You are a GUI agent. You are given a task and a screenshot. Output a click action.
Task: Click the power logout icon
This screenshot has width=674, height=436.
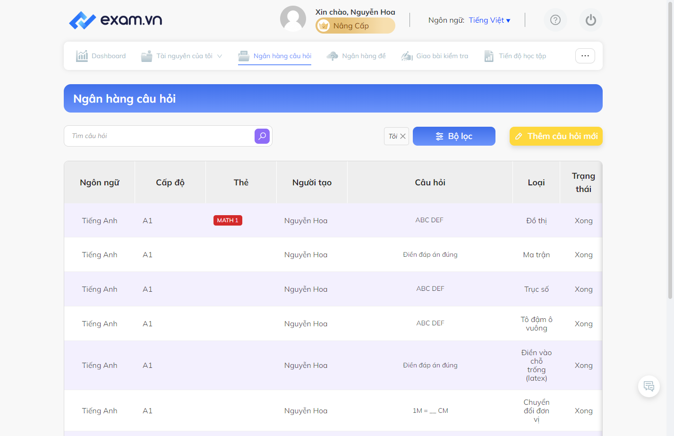click(x=591, y=20)
